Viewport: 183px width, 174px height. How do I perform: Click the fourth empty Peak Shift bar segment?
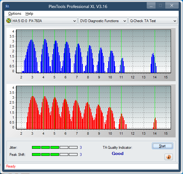[64, 155]
